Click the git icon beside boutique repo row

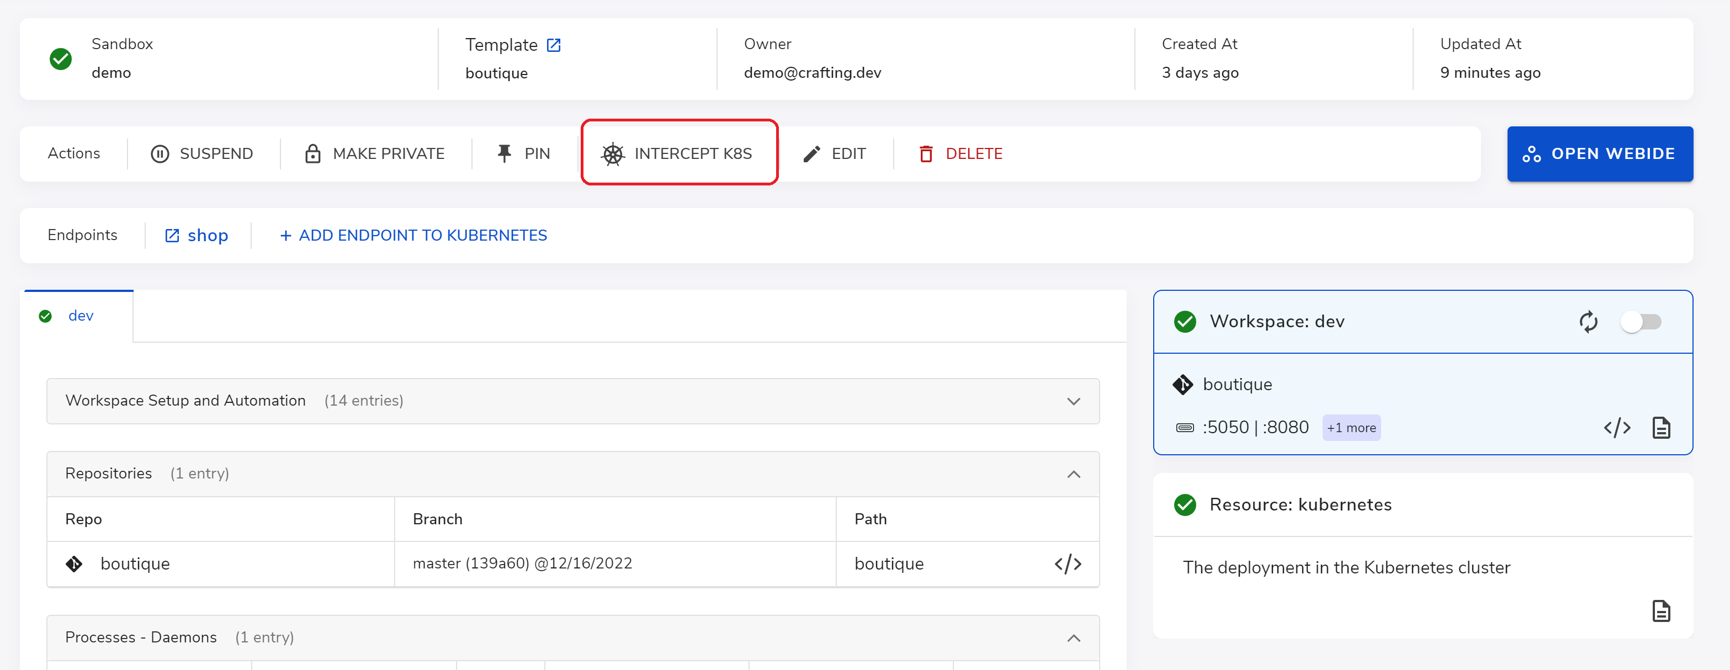[x=74, y=564]
